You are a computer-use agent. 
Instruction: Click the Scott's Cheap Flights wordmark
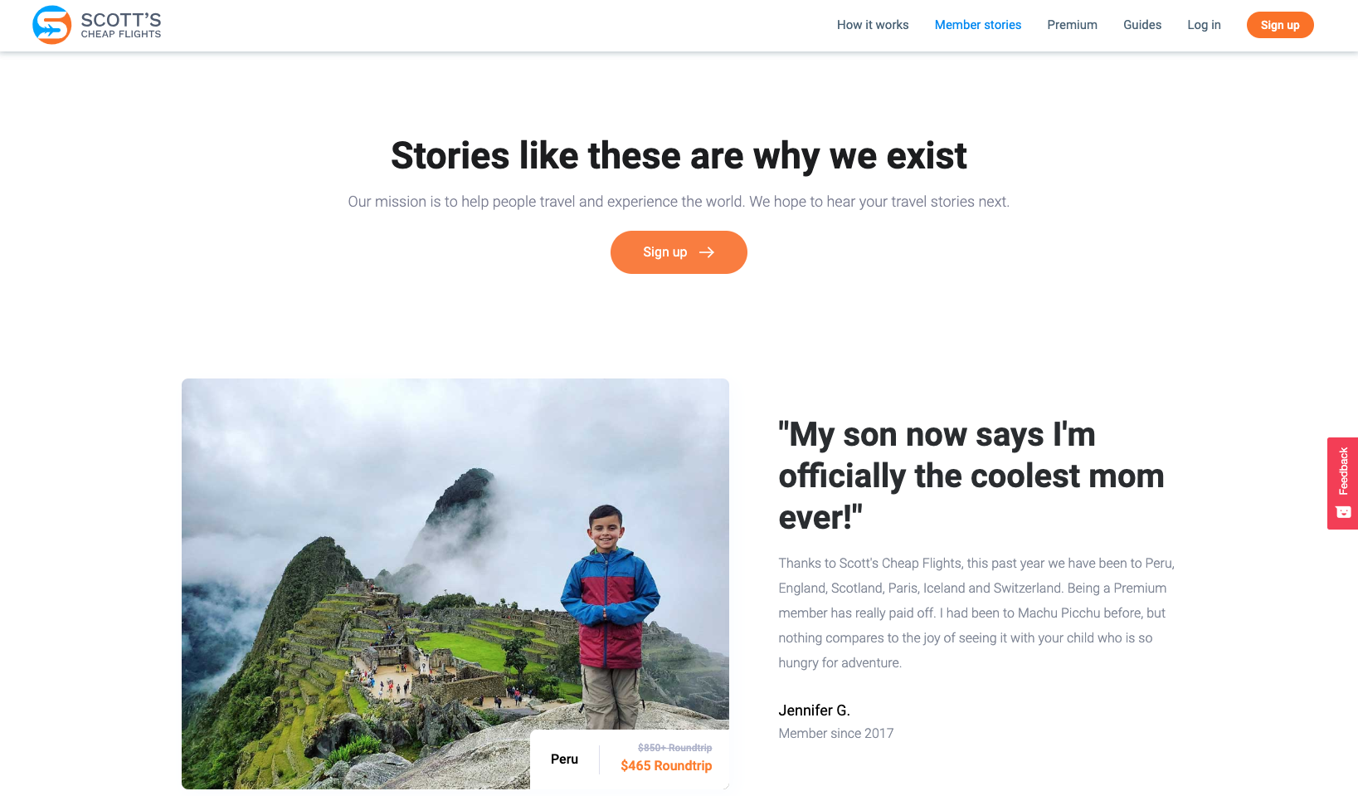click(121, 25)
